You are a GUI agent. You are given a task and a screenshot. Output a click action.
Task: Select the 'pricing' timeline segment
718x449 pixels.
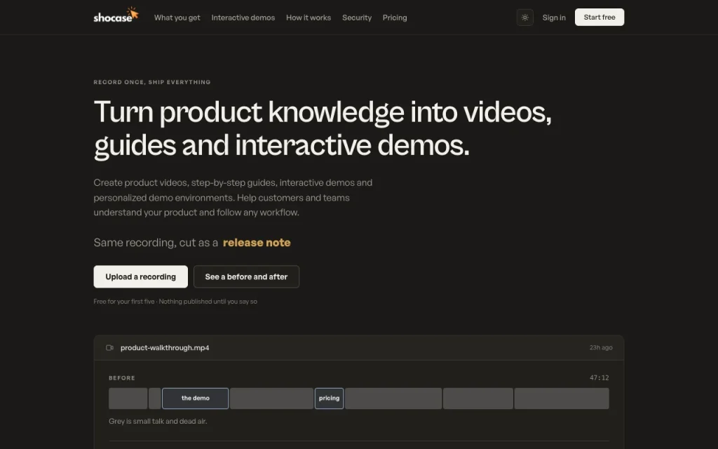(330, 398)
